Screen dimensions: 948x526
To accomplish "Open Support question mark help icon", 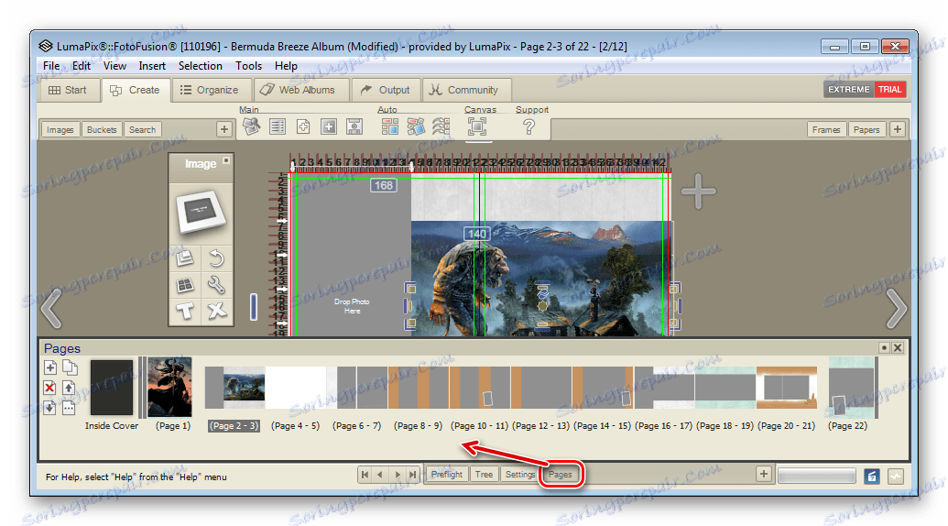I will (529, 127).
